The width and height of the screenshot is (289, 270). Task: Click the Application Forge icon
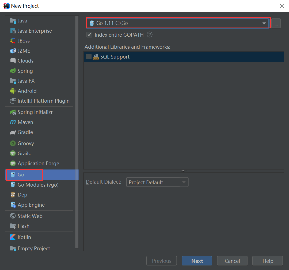click(13, 163)
